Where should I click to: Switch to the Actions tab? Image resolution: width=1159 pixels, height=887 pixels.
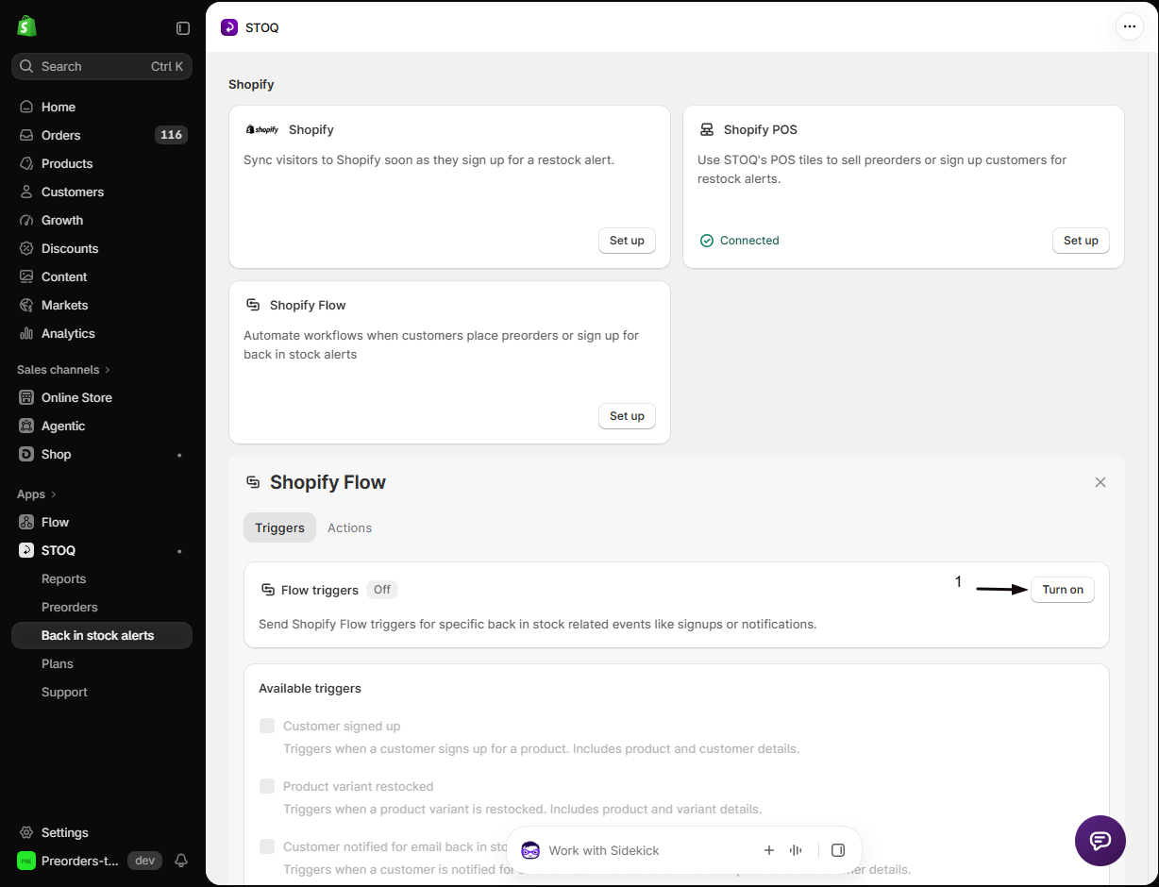tap(349, 527)
